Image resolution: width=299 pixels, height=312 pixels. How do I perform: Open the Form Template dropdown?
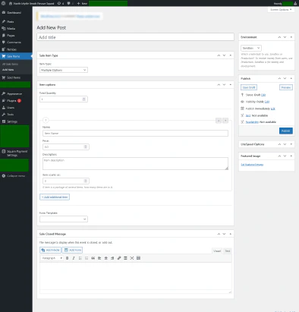click(64, 219)
